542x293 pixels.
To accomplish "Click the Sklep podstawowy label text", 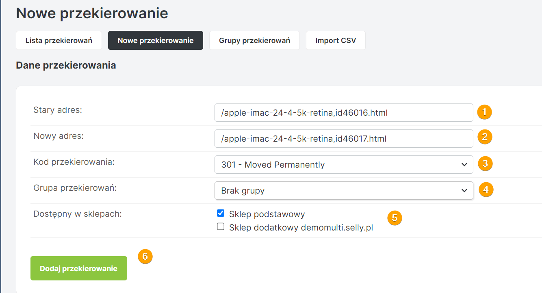I will click(267, 214).
